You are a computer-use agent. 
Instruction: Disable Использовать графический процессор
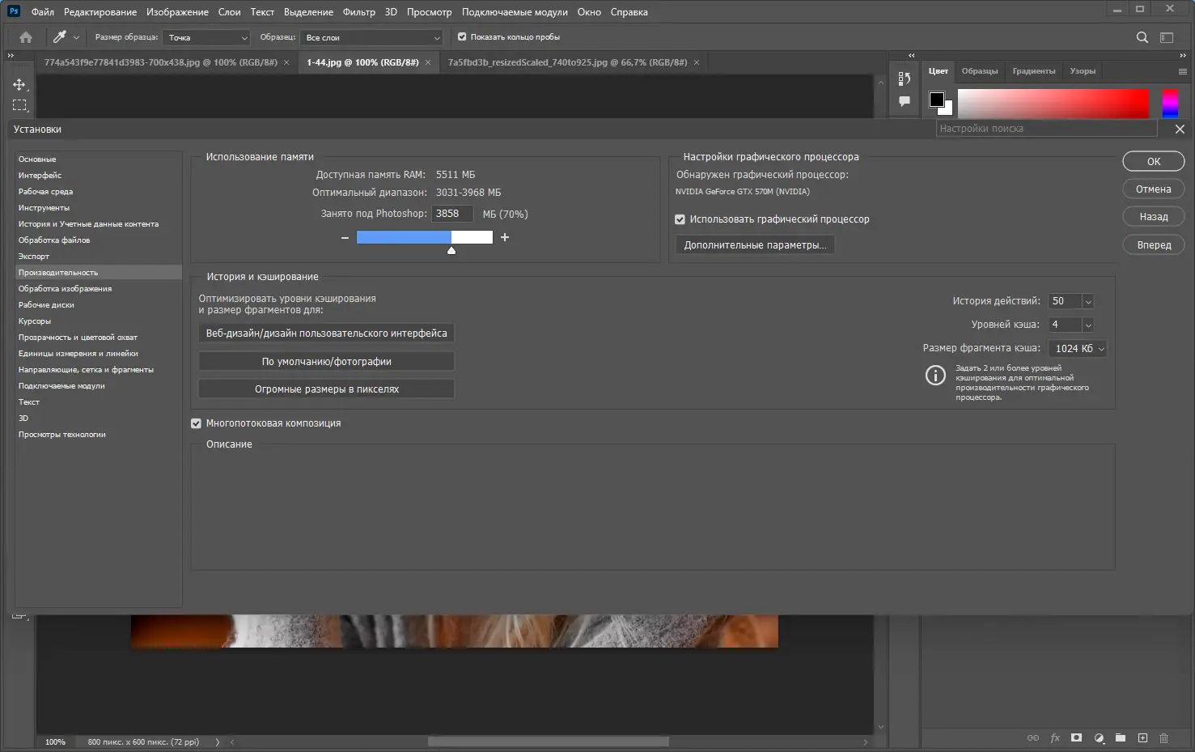point(680,219)
